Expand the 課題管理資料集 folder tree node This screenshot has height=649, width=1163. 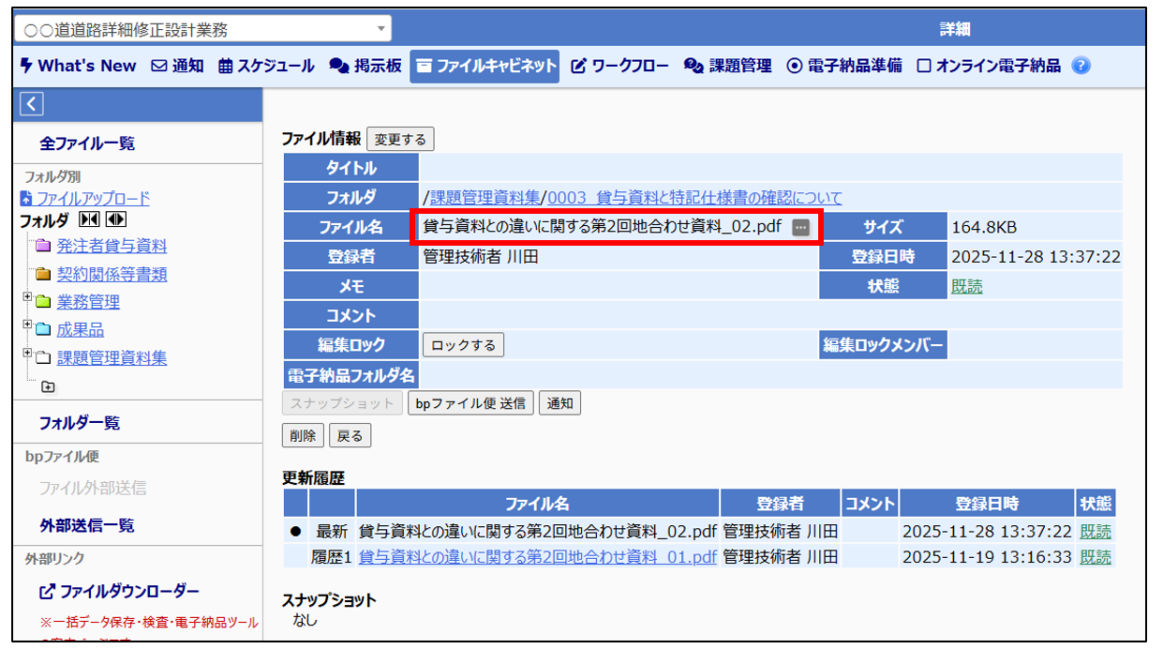[27, 354]
